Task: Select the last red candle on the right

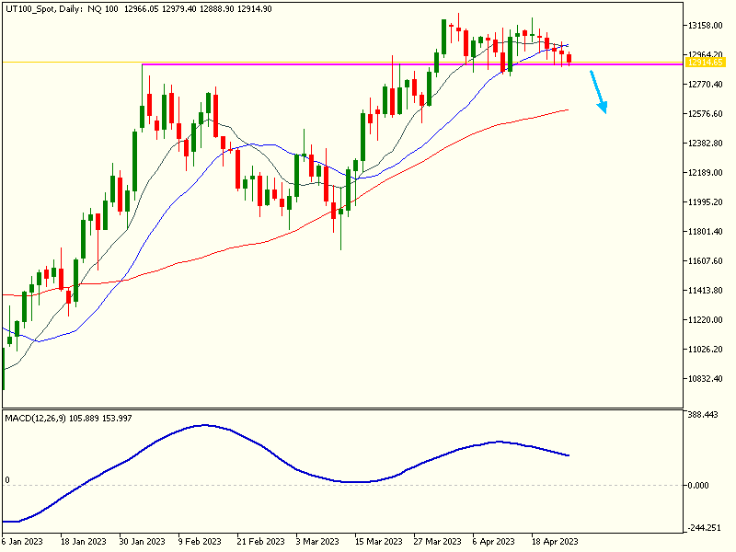Action: tap(569, 59)
